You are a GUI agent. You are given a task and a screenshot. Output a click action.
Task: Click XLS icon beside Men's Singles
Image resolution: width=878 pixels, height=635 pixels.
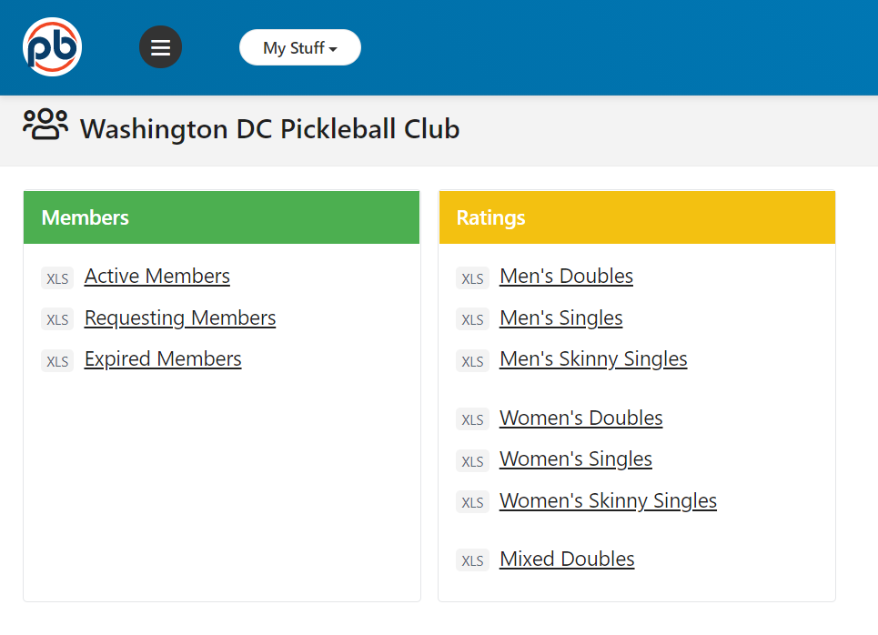pyautogui.click(x=472, y=319)
